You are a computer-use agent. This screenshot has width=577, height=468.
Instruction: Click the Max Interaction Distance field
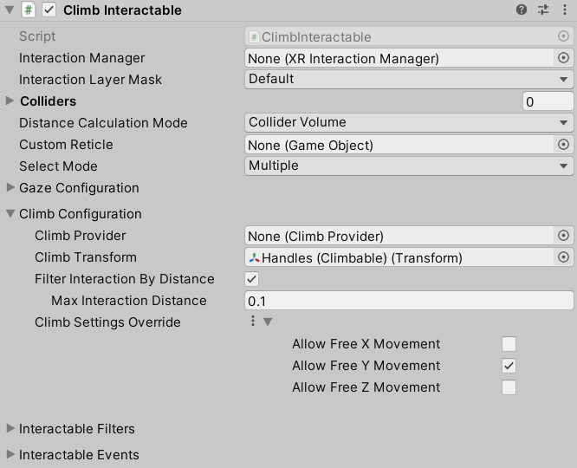(x=409, y=301)
